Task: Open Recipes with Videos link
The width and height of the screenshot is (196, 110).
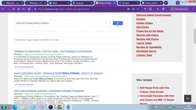Action: point(147,35)
